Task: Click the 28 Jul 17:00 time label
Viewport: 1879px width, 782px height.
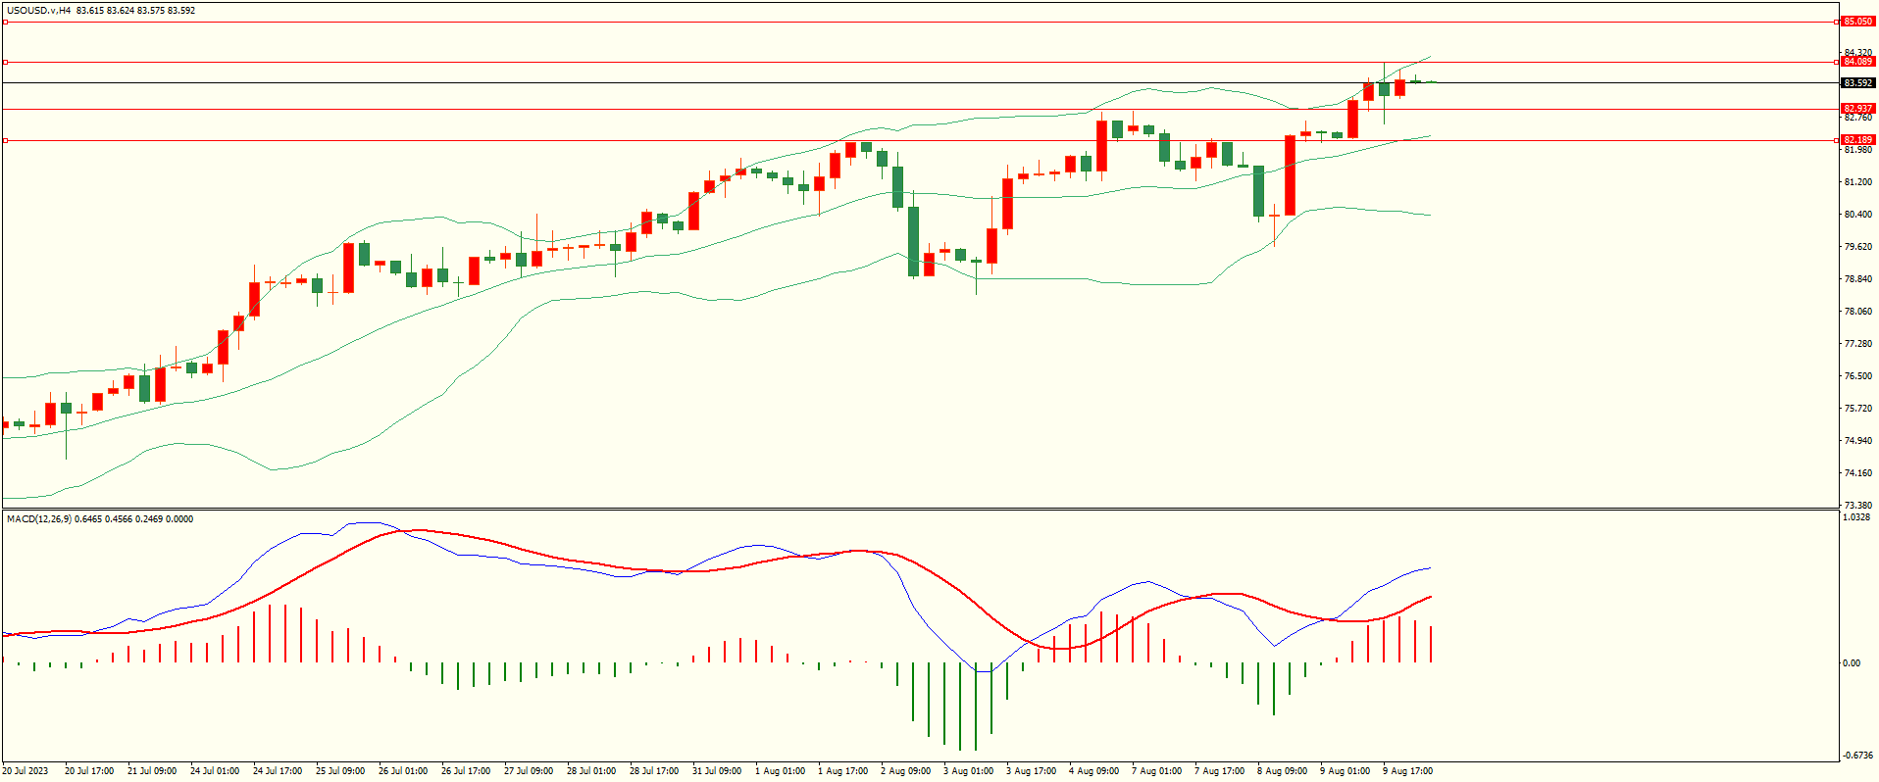Action: 654,771
